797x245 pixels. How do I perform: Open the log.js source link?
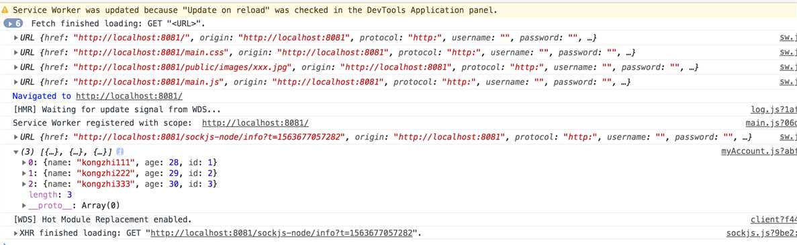[773, 110]
